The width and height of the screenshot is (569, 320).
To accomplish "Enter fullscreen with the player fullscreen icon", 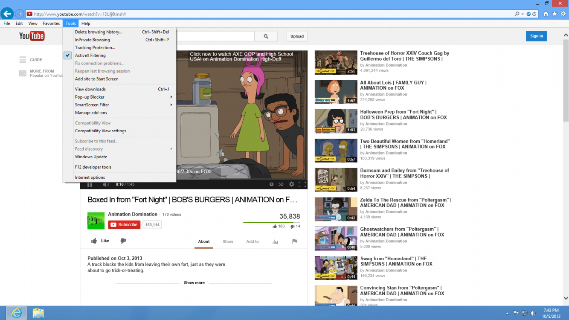I will [302, 184].
